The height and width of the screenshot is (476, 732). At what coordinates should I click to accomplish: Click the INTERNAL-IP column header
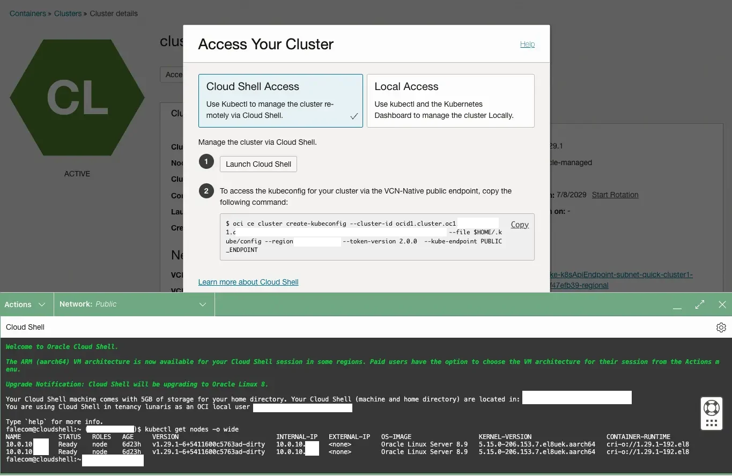coord(297,437)
